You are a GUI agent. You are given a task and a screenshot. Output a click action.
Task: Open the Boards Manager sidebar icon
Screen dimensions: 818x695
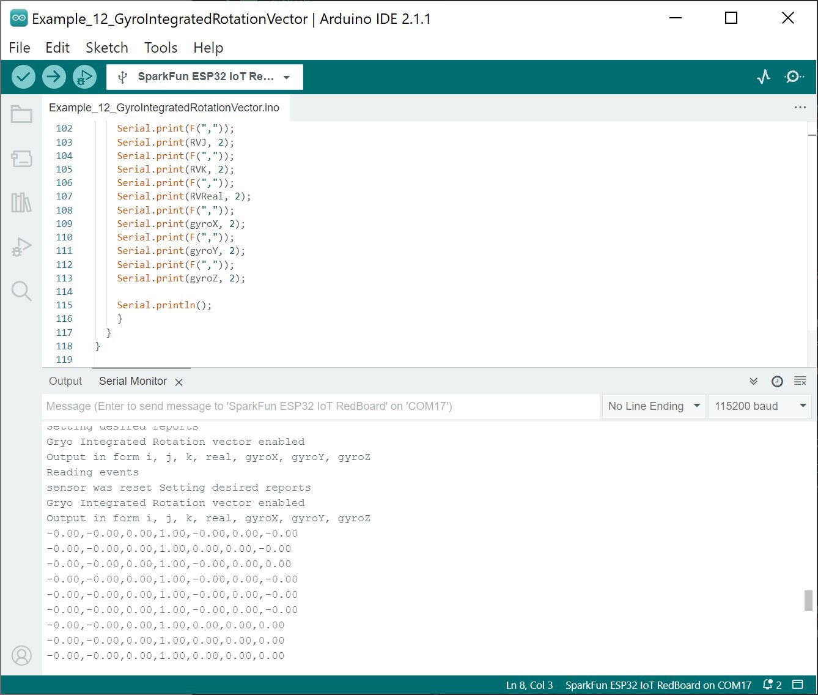(21, 158)
